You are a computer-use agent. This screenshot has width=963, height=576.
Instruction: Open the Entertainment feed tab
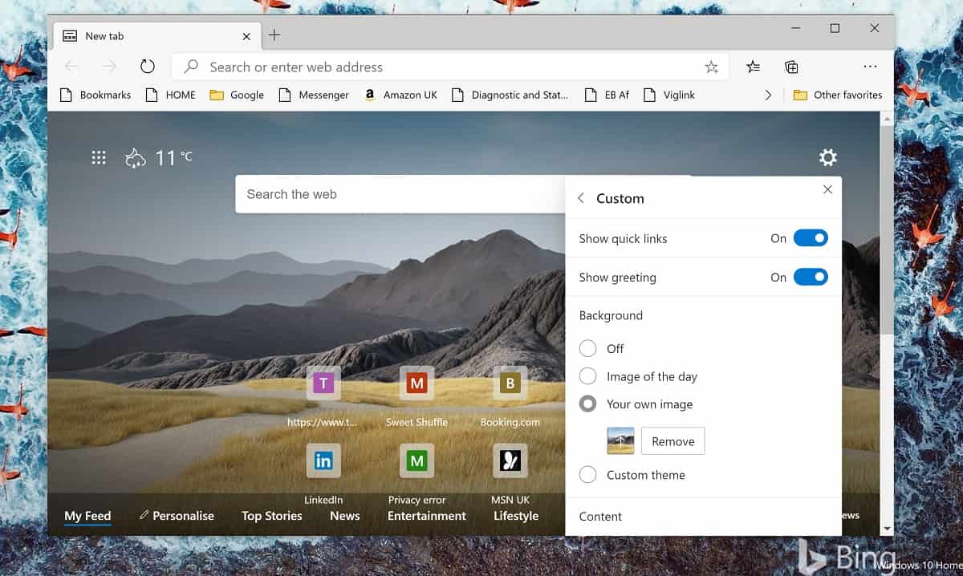point(427,516)
